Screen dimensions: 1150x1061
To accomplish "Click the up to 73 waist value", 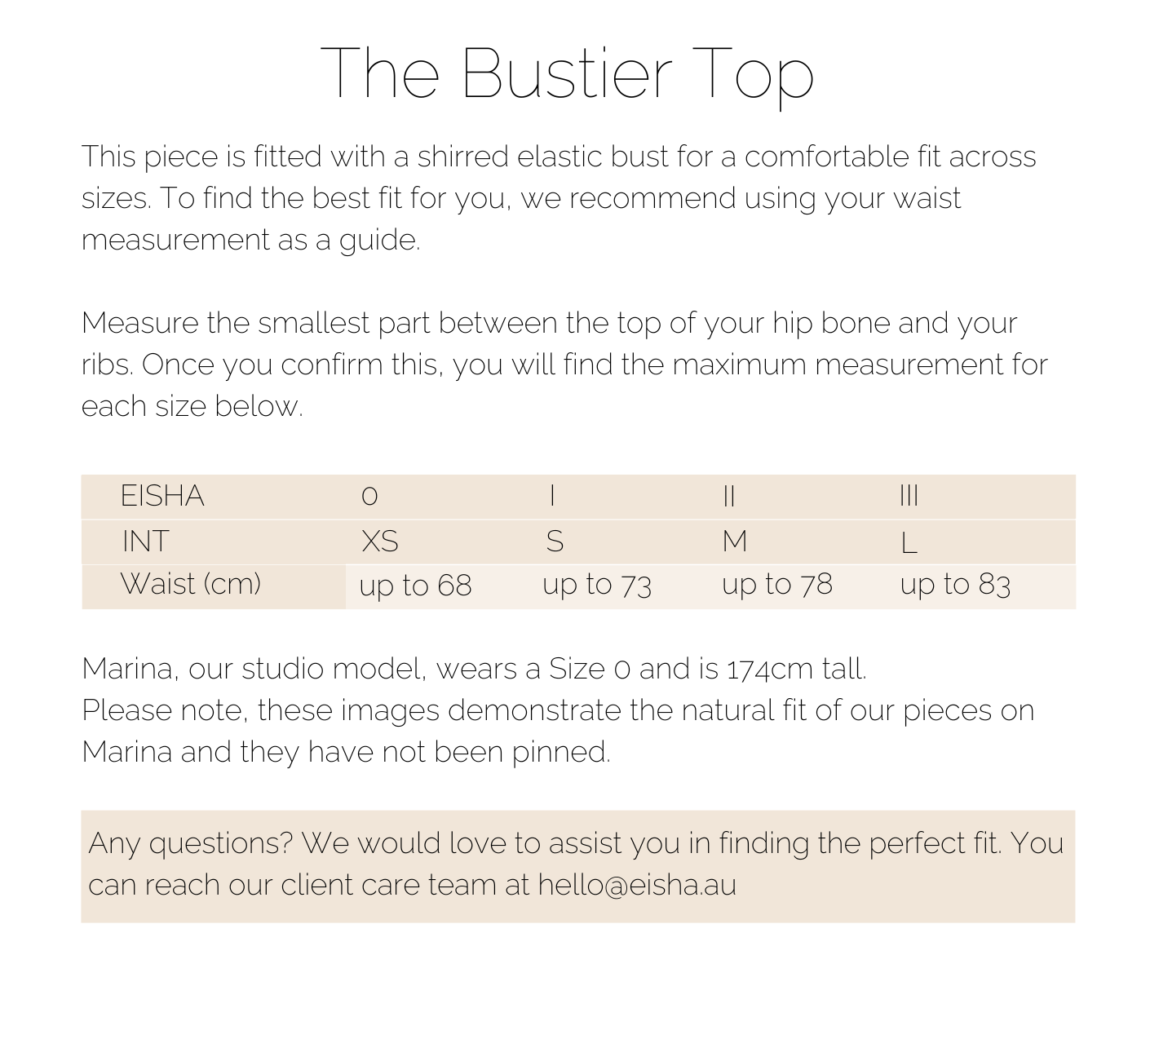I will tap(597, 585).
